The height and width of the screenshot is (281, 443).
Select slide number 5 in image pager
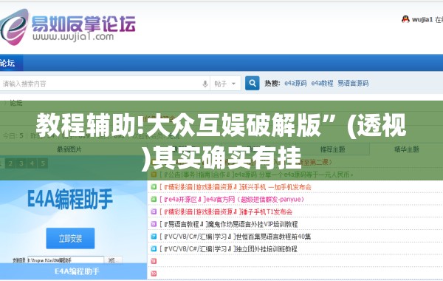pos(43,163)
